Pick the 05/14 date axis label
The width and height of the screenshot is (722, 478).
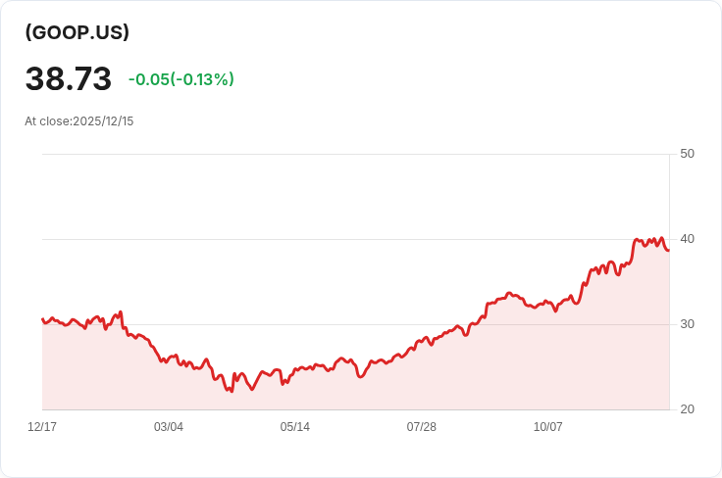294,427
